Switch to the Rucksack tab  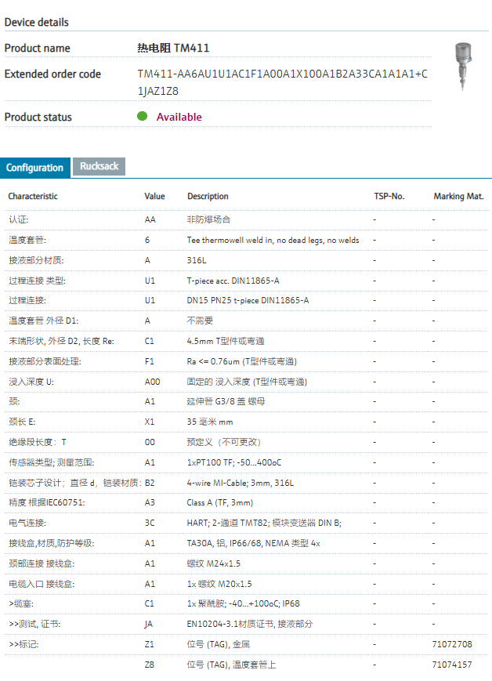(99, 166)
